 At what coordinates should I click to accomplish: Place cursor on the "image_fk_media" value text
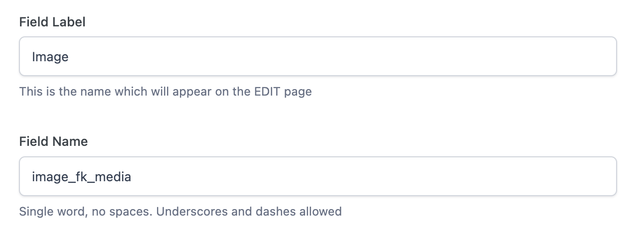click(x=81, y=177)
